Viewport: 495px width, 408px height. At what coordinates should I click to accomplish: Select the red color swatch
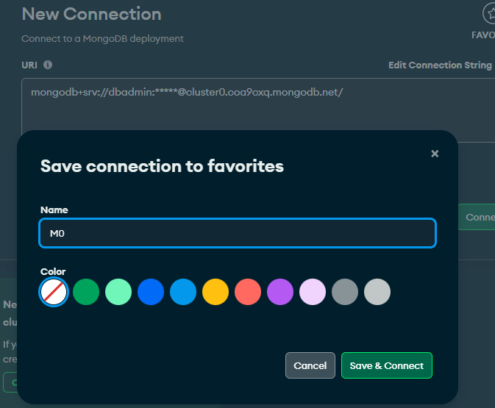[x=248, y=292]
